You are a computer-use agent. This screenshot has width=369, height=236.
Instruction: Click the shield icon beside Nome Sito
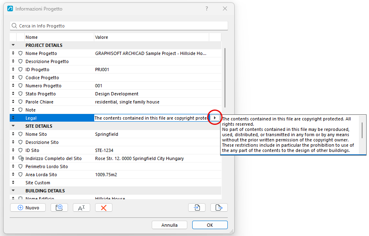pyautogui.click(x=21, y=134)
